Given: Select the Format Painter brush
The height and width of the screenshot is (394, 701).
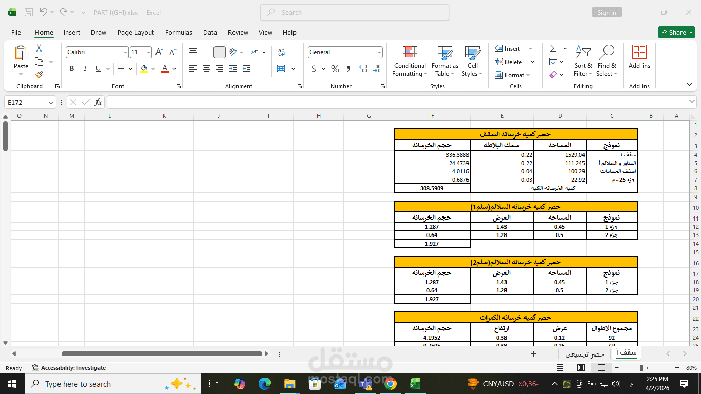Looking at the screenshot, I should (39, 75).
